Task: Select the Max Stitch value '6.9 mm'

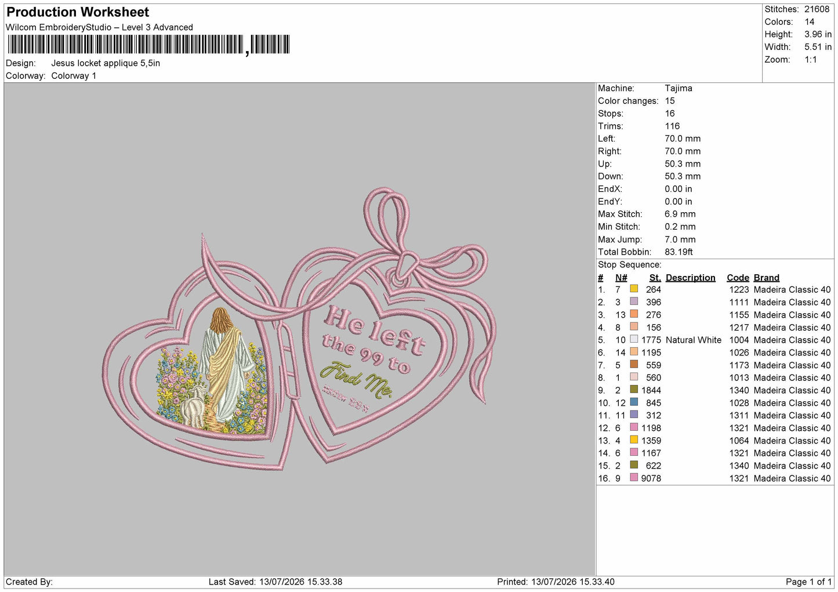Action: pyautogui.click(x=680, y=214)
